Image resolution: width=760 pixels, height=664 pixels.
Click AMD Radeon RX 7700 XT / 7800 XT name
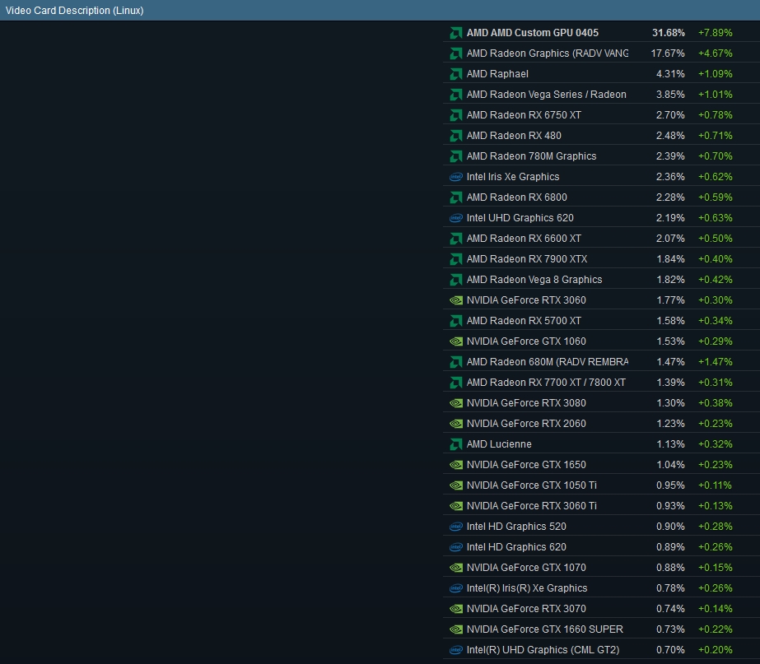[x=546, y=383]
